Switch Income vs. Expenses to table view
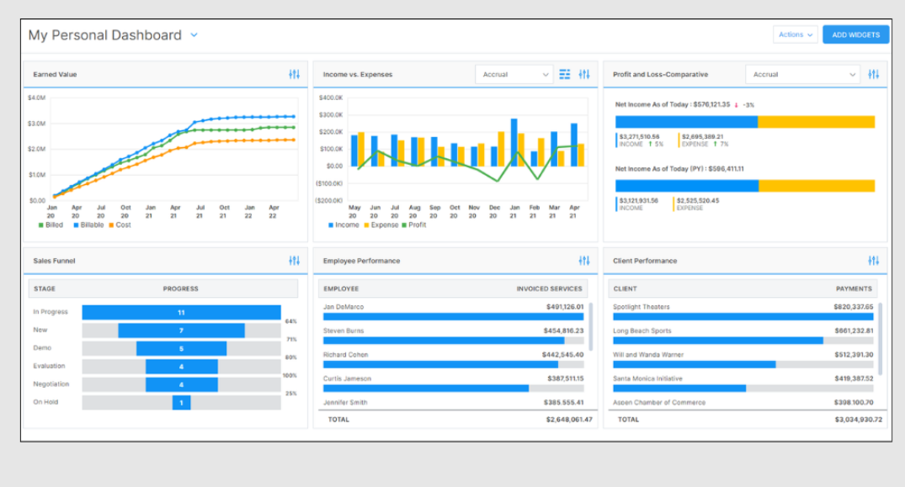Image resolution: width=905 pixels, height=487 pixels. 565,75
